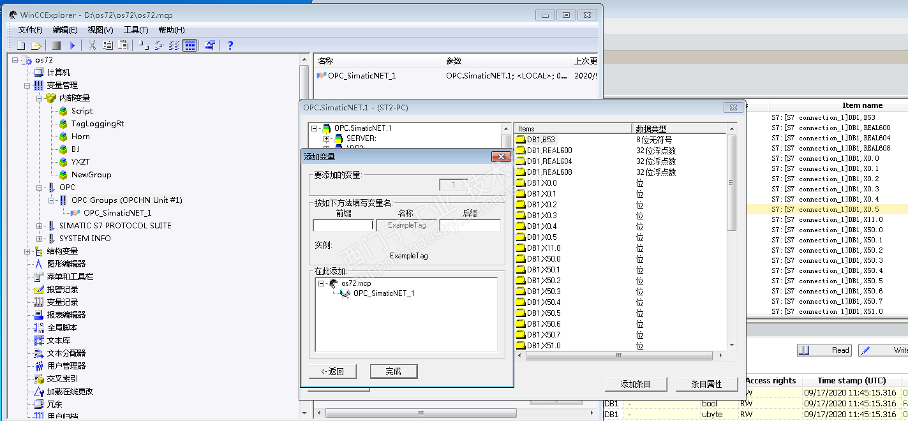Select DB1,REAL600 item in Items list
This screenshot has width=908, height=421.
point(549,151)
